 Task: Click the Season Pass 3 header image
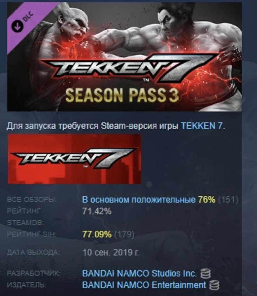click(124, 57)
